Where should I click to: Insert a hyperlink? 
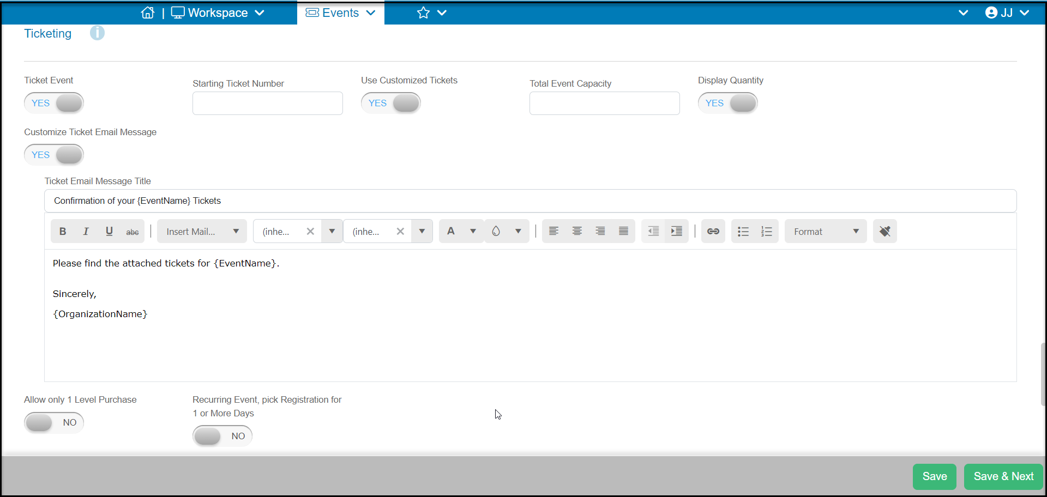click(713, 231)
